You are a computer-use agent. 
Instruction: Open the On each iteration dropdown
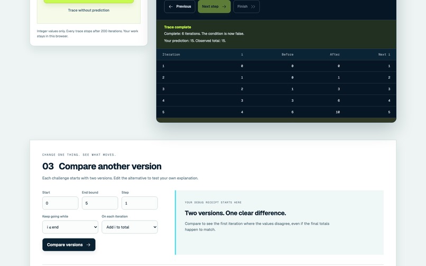click(x=129, y=227)
